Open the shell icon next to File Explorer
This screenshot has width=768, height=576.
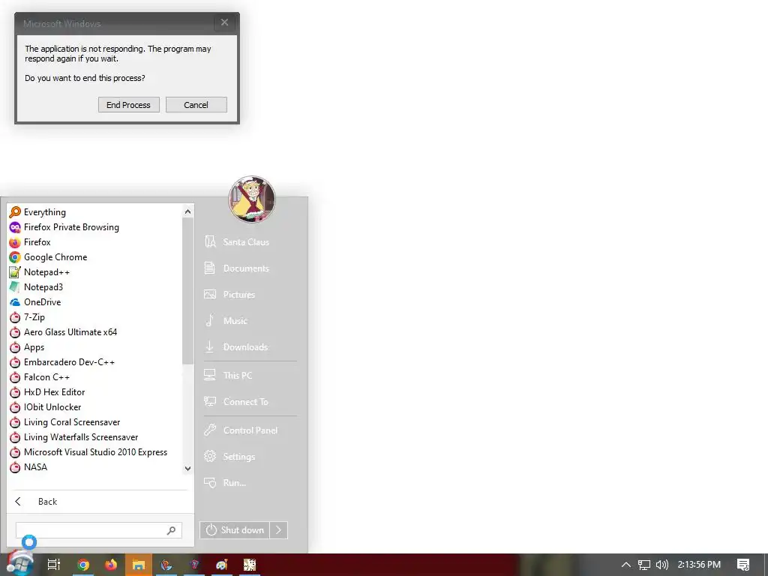click(166, 565)
